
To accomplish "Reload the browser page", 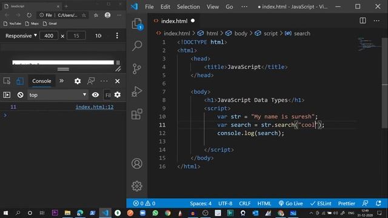I will click(29, 15).
